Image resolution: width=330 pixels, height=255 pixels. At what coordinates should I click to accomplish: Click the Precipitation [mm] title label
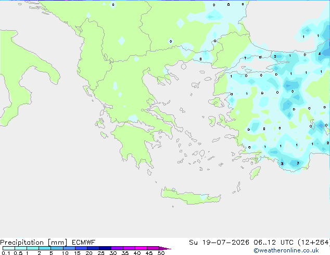(x=33, y=242)
